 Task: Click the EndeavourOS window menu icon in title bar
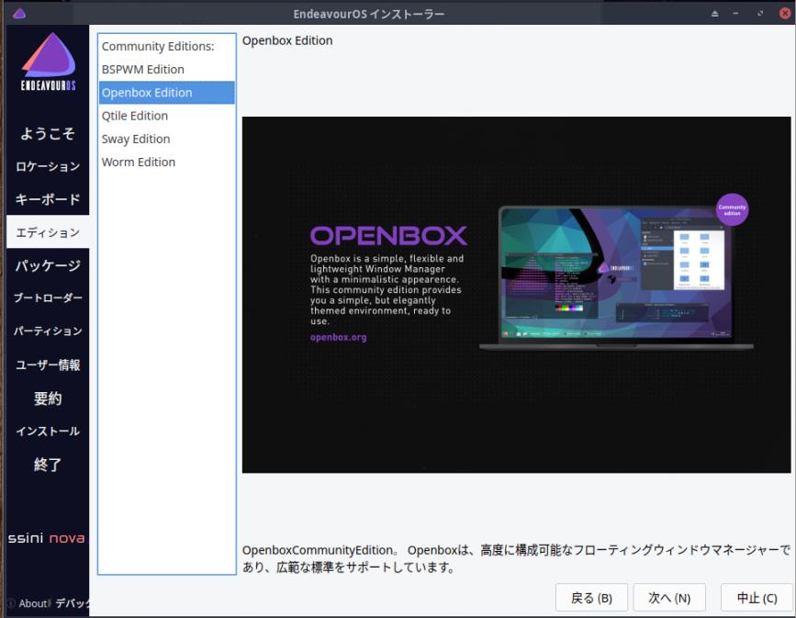pos(19,13)
